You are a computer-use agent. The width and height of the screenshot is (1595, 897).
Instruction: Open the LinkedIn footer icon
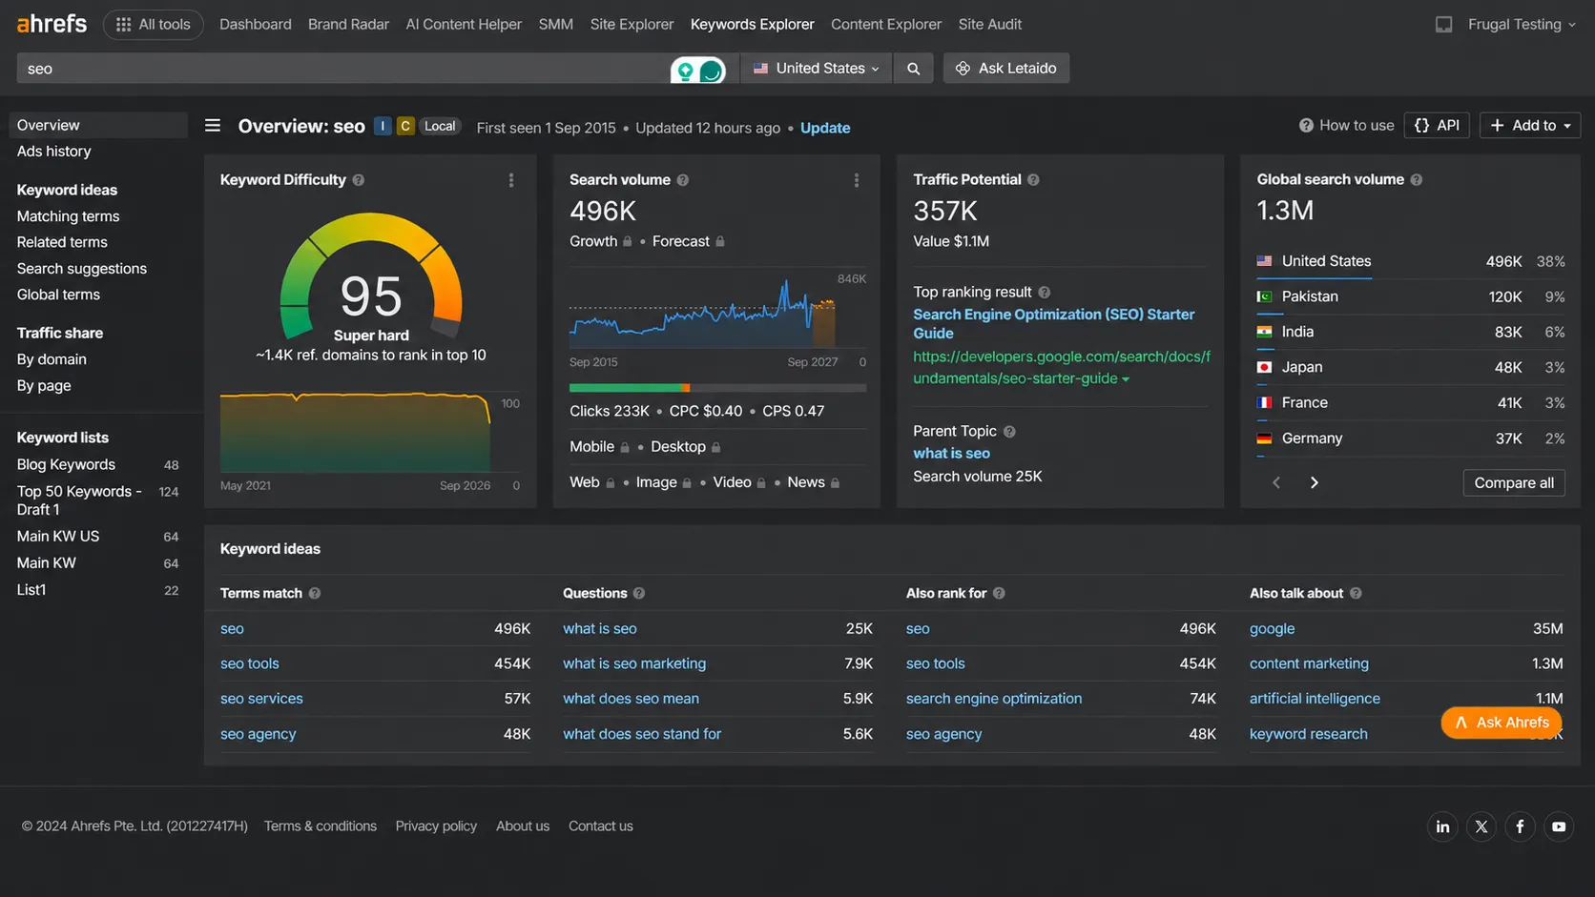[1442, 826]
